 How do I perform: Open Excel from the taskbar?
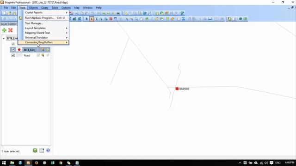click(x=53, y=163)
